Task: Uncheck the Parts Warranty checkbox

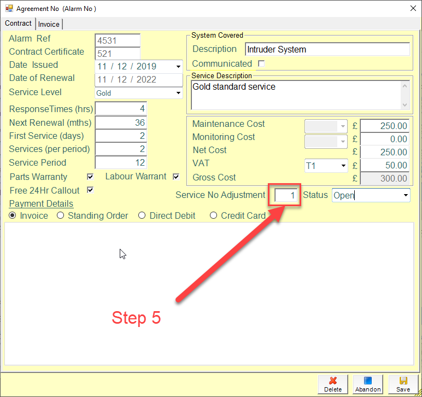Action: click(x=90, y=177)
